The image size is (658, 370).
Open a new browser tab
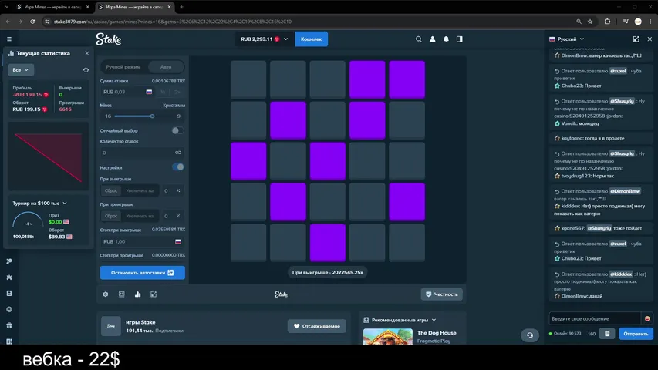point(182,7)
